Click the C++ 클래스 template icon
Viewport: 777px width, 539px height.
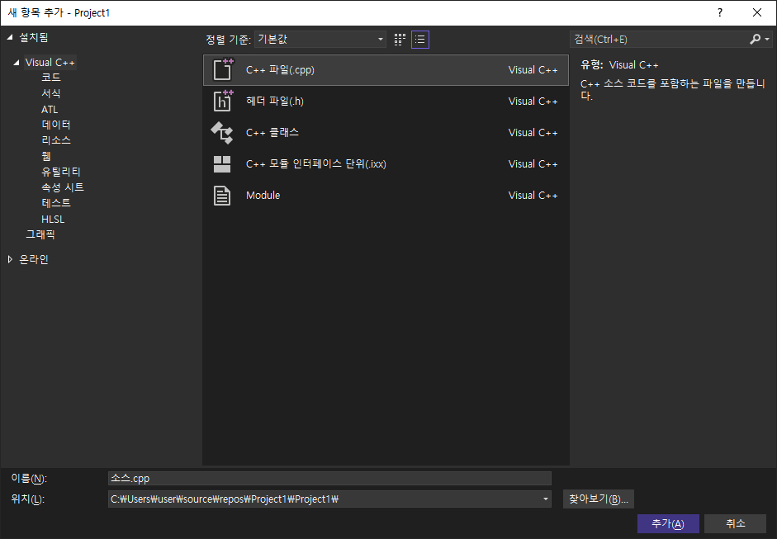222,133
